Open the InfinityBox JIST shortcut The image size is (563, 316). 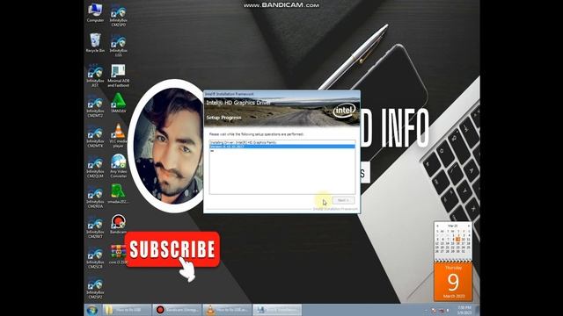tap(95, 76)
